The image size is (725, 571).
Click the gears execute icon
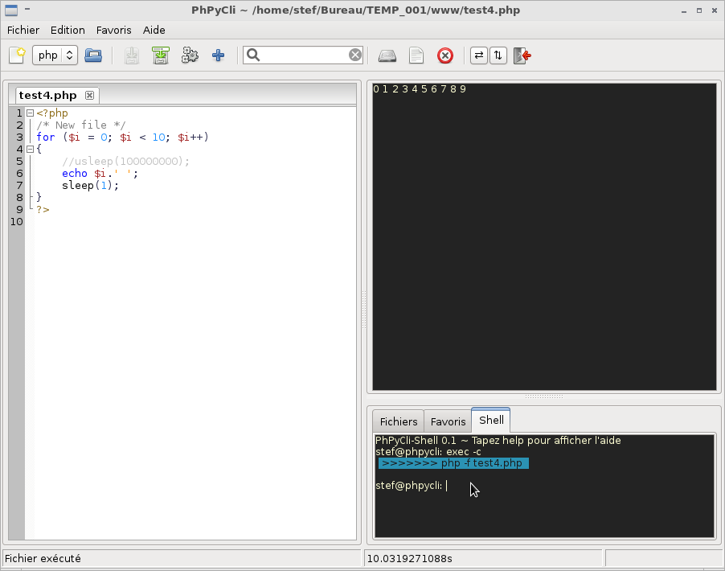(190, 55)
